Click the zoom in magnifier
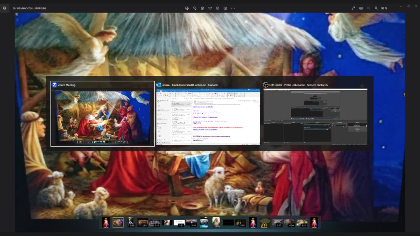Screen dimensions: 420x236 tap(376, 8)
